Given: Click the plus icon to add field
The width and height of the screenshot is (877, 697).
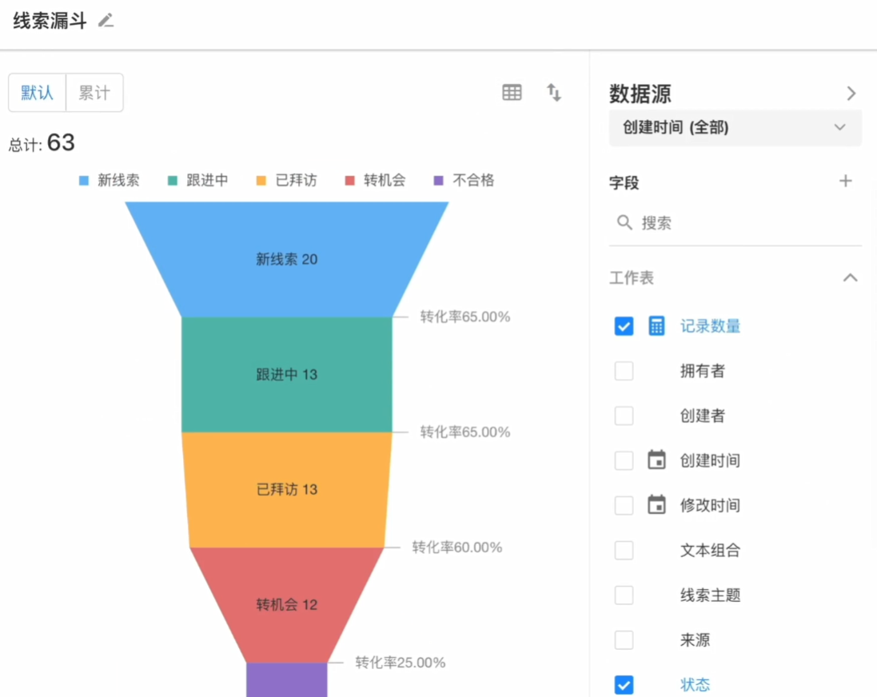Looking at the screenshot, I should pos(846,181).
